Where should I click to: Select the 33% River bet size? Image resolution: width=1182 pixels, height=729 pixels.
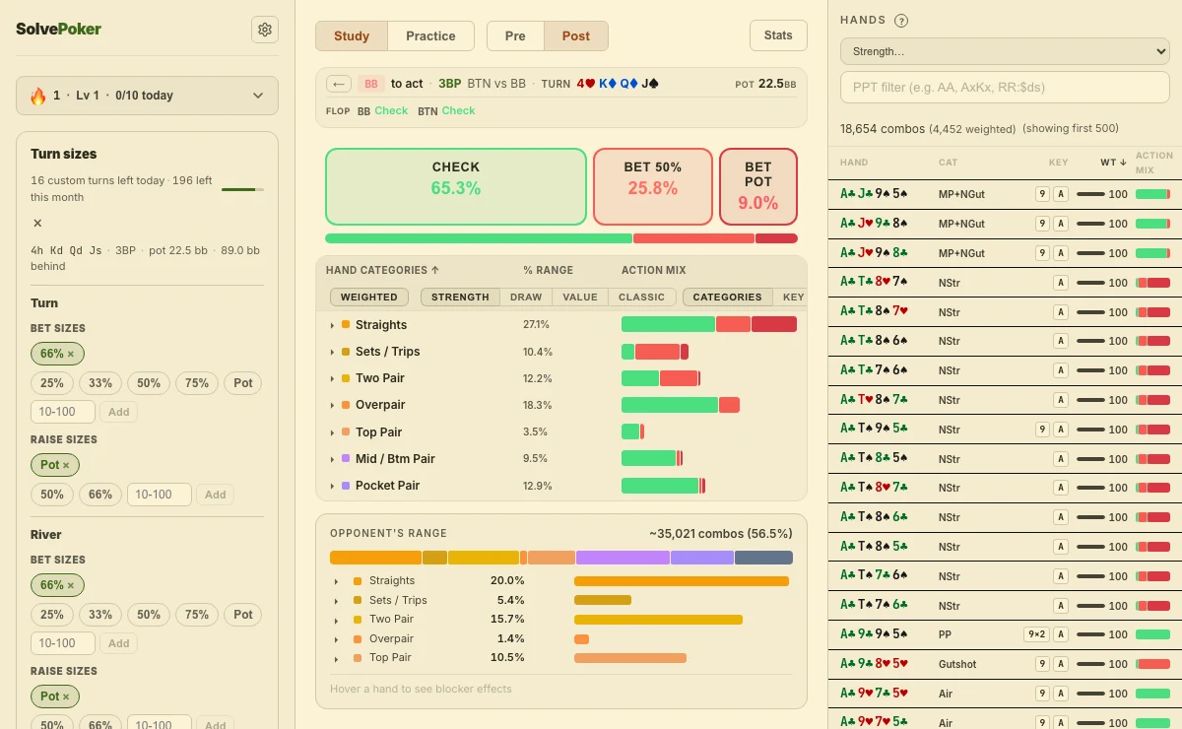click(x=100, y=615)
